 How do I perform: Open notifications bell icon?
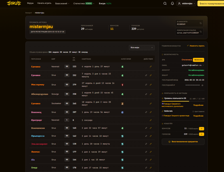[173, 3]
